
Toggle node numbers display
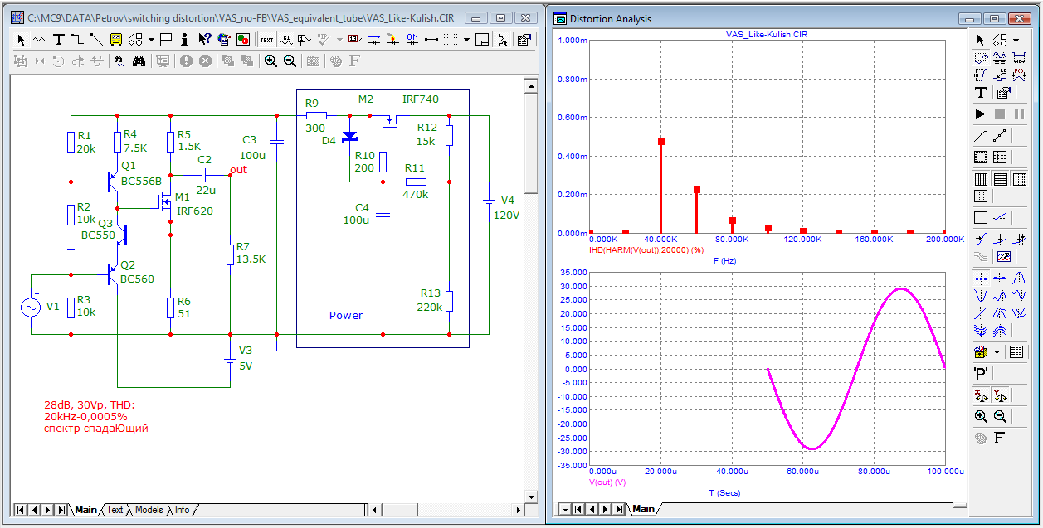[305, 40]
